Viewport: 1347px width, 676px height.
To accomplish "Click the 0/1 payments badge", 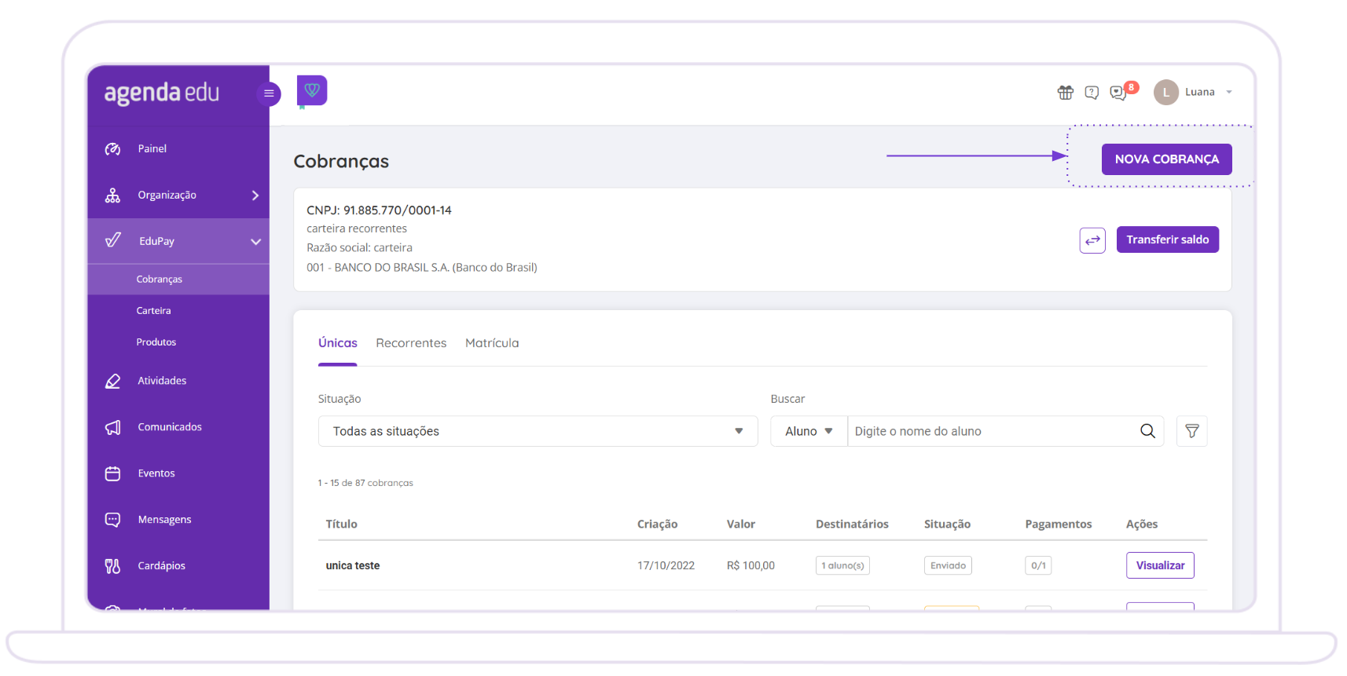I will (1038, 565).
